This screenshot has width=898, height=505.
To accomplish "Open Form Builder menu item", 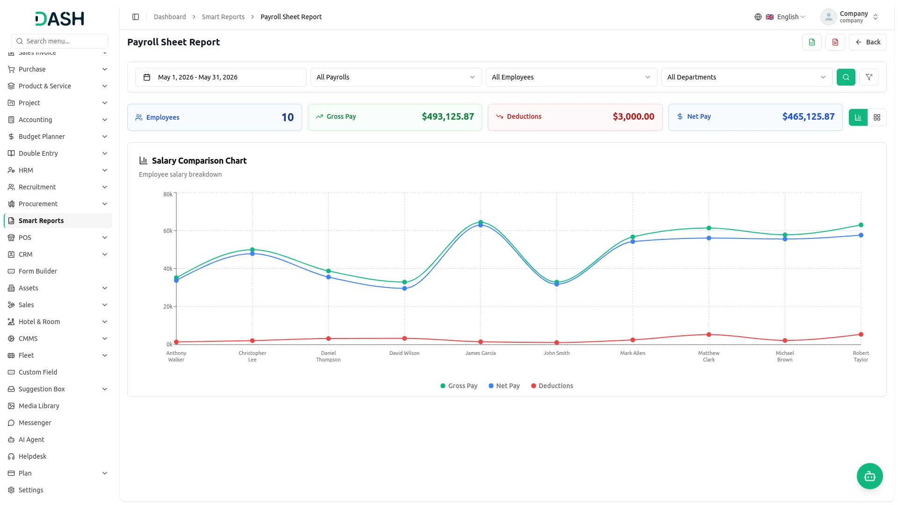I will 58,271.
